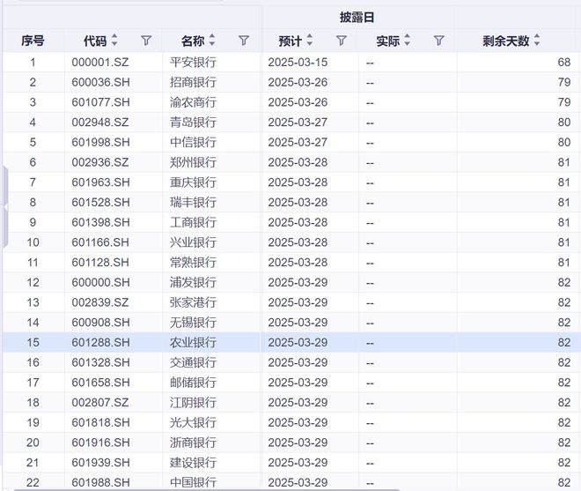Viewport: 581px width, 491px height.
Task: Click stock code 601998.SH
Action: point(100,142)
